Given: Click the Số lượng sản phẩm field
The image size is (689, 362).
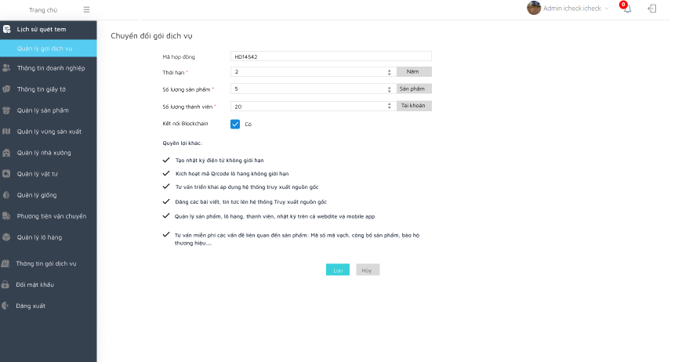Looking at the screenshot, I should 314,89.
